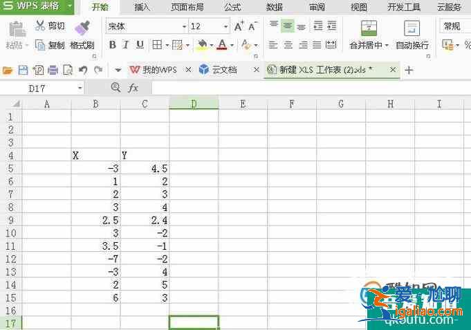Click the save disk icon
The width and height of the screenshot is (471, 330).
23,71
